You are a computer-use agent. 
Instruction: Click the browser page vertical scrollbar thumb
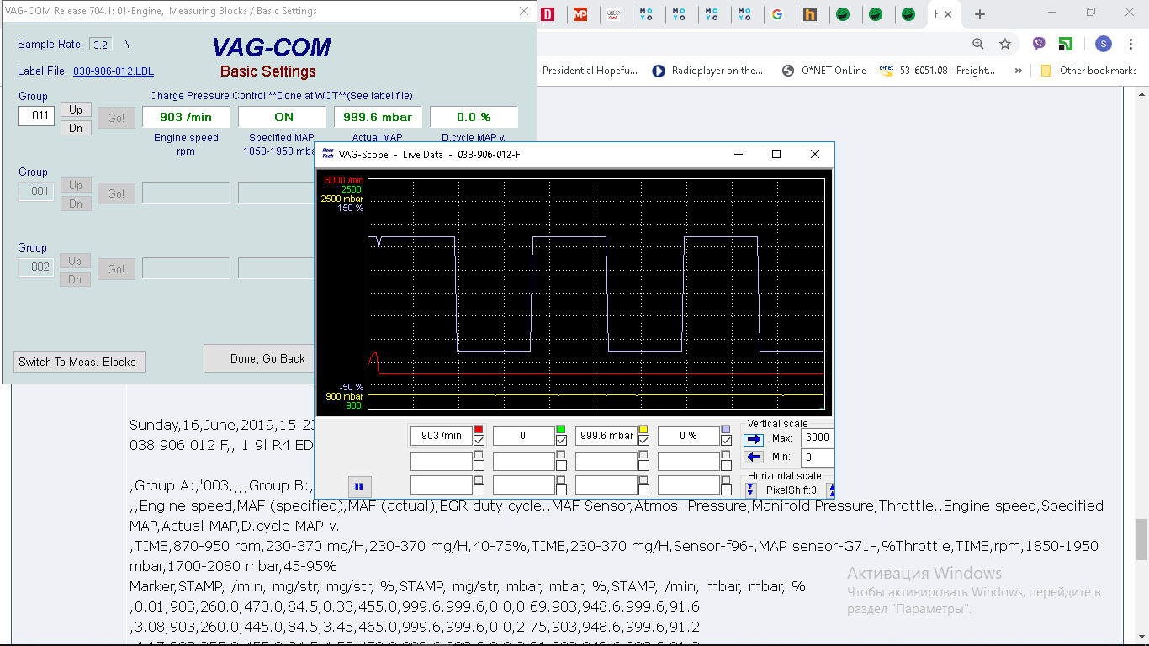(x=1142, y=538)
